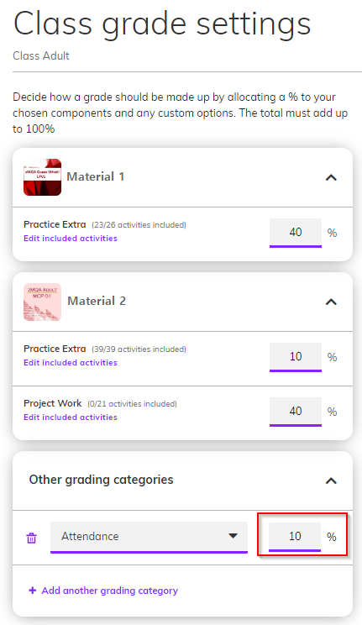Focus Material 2 Practice Extra percentage field
Viewport: 362px width, 625px height.
[x=296, y=357]
